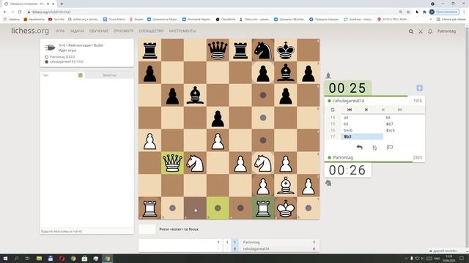The image size is (469, 263).
Task: Open a new browser tab
Action: 62,4
